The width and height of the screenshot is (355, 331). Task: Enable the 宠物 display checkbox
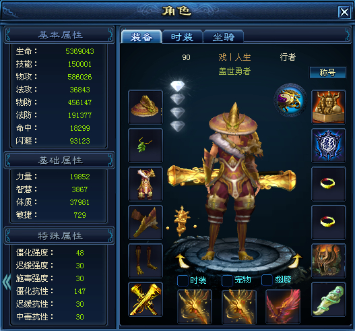tap(227, 280)
